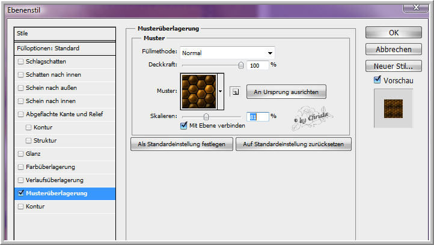
Task: Open the Füllmethode dropdown
Action: point(227,53)
